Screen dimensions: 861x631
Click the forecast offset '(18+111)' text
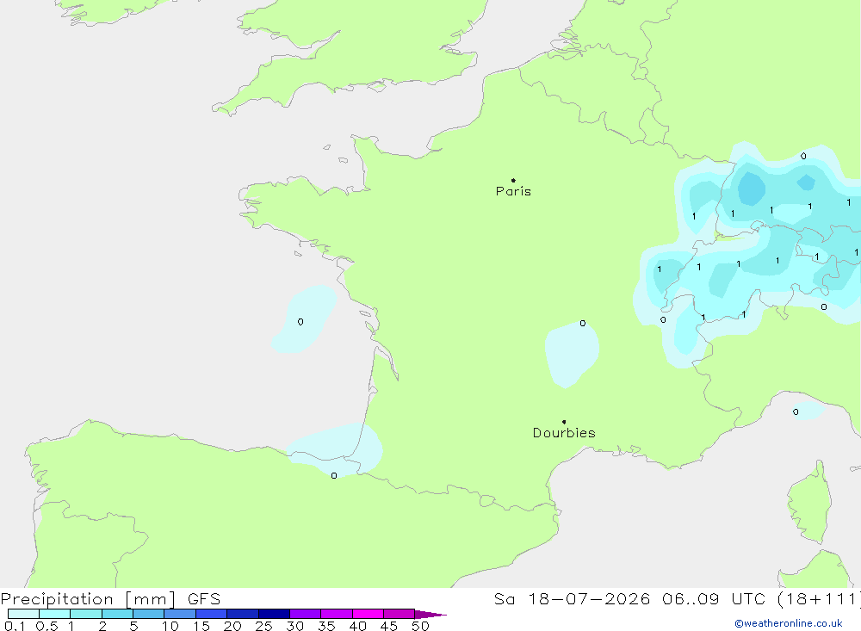click(820, 599)
